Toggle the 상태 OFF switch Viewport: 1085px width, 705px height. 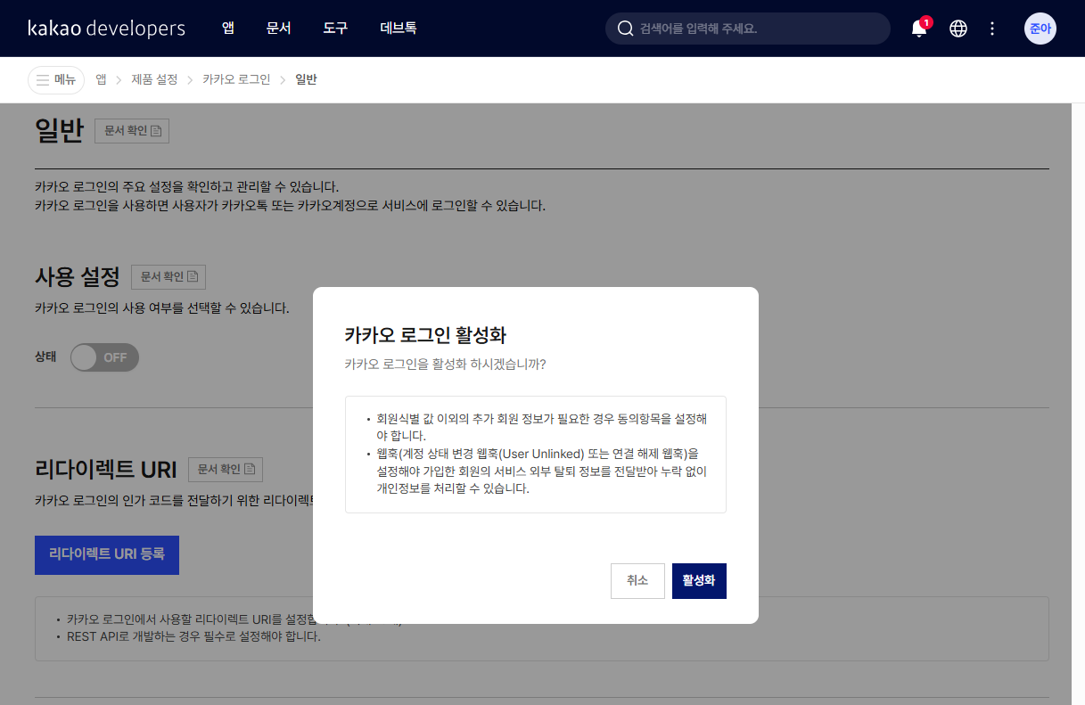coord(104,357)
